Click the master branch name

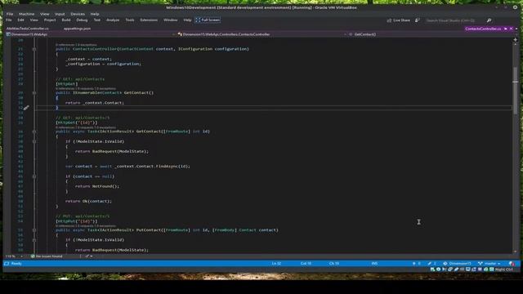point(490,264)
